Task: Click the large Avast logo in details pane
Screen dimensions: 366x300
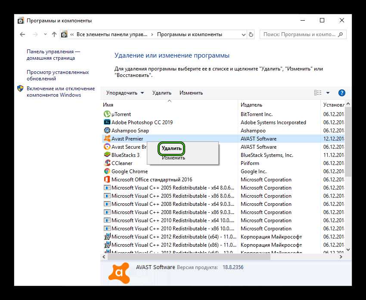Action: 119,273
